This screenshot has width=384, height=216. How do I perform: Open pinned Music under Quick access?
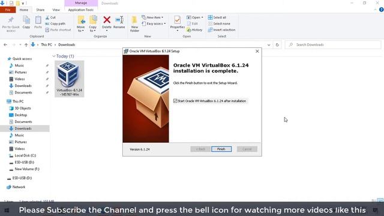point(19,65)
